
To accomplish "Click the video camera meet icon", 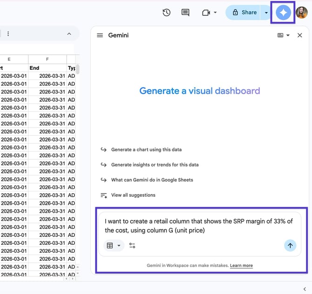I will click(206, 13).
